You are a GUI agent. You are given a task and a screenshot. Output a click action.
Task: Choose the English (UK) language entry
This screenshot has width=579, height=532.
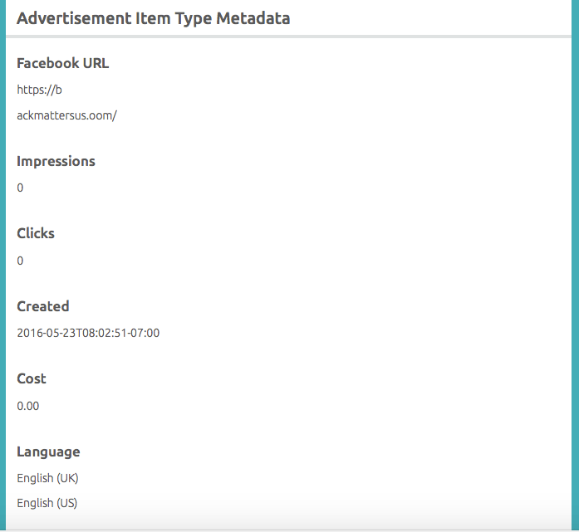[48, 478]
